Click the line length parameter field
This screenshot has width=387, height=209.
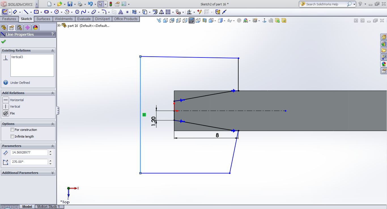[x=29, y=152]
